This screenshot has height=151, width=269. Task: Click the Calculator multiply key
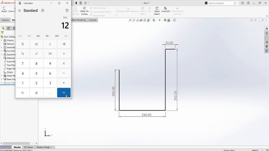(x=64, y=63)
